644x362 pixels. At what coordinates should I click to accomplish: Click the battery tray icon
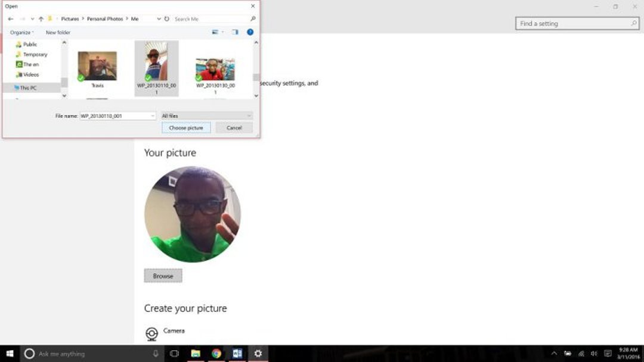coord(568,354)
